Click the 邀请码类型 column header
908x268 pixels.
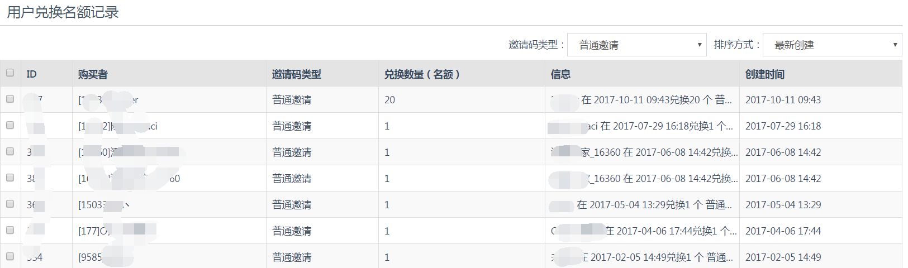[296, 74]
